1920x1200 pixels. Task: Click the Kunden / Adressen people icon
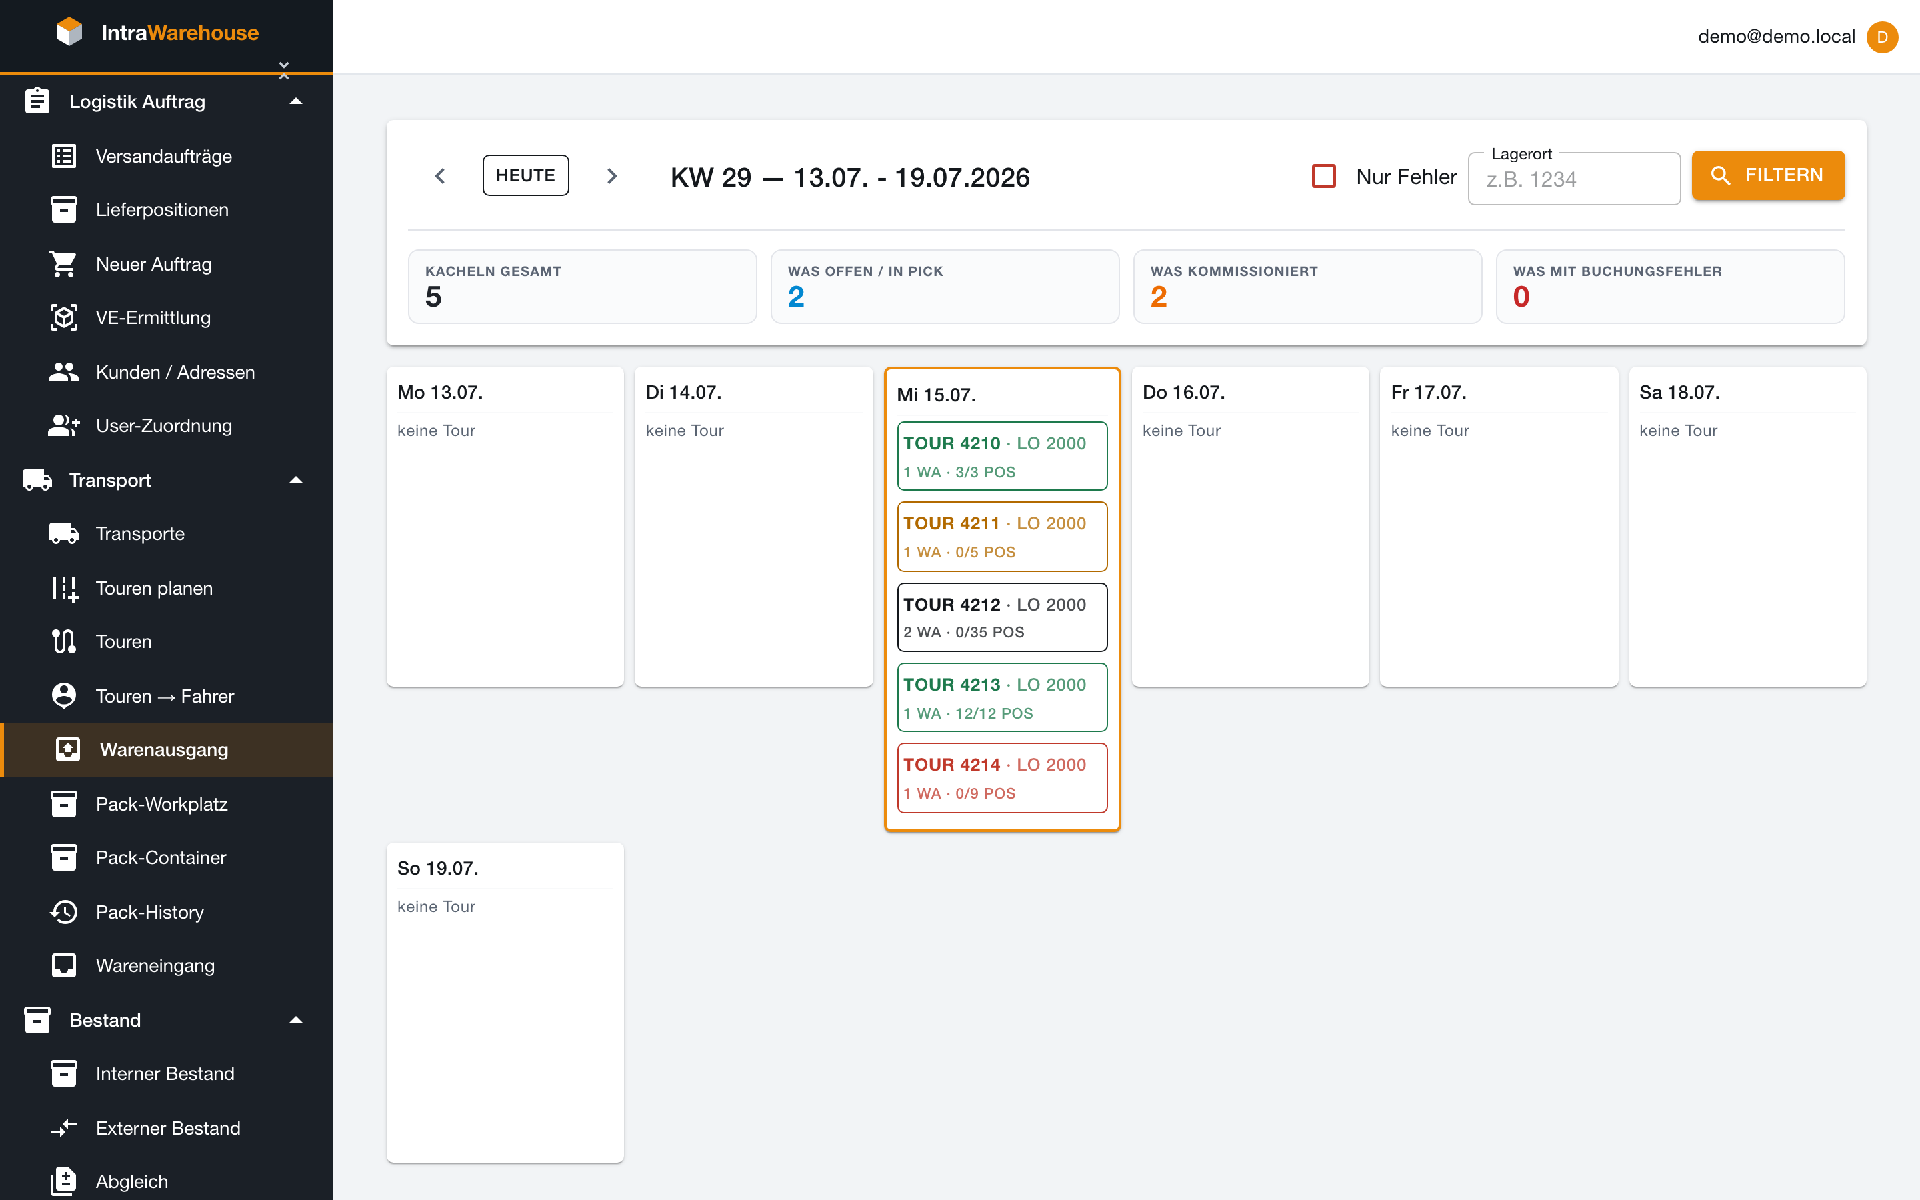point(63,372)
